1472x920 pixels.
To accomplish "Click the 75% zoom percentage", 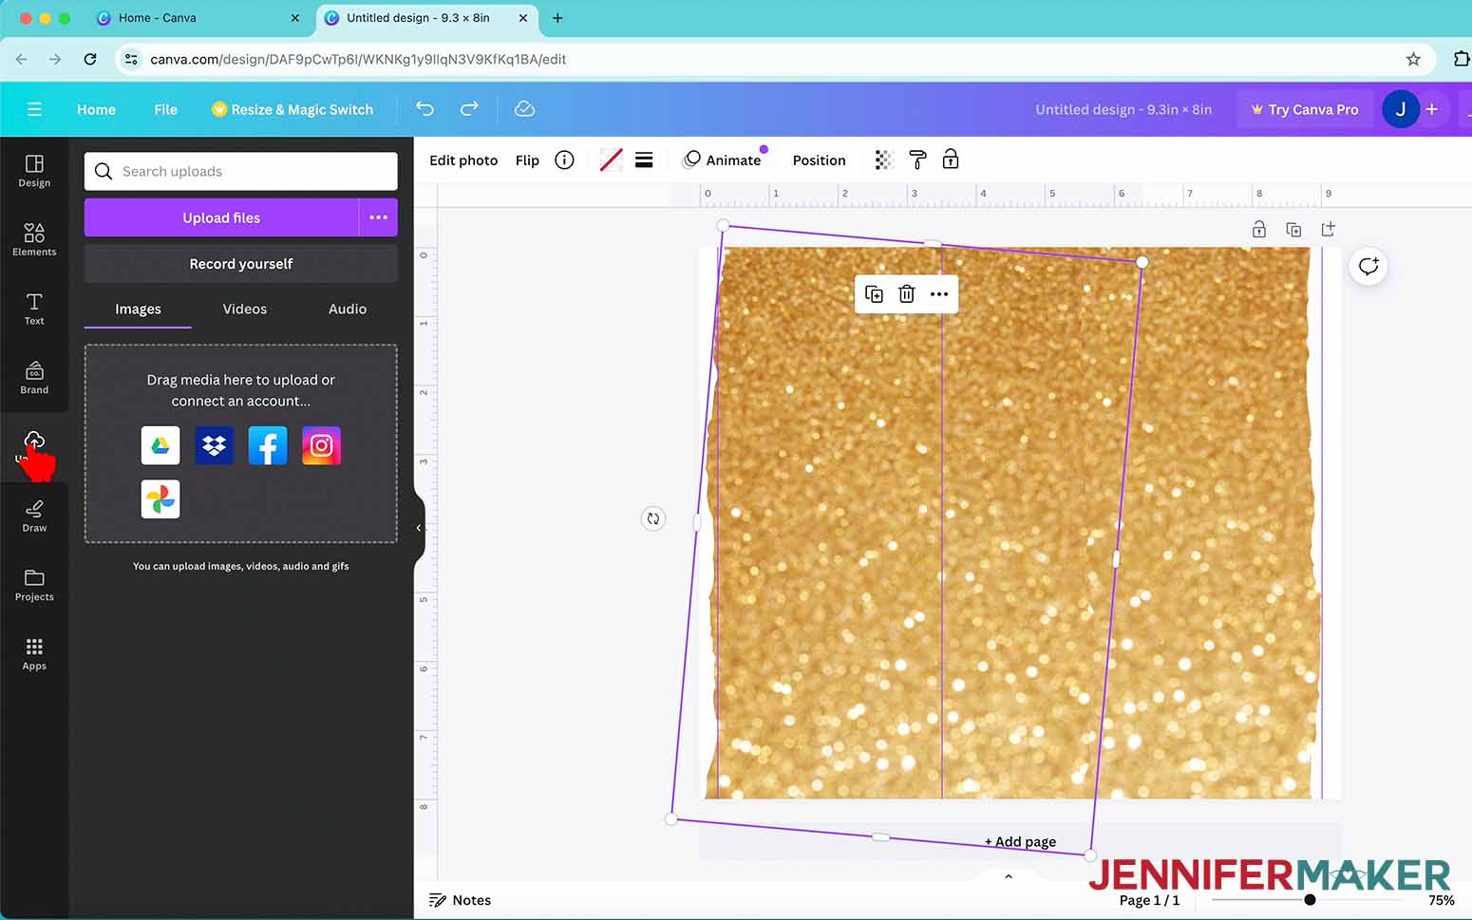I will pyautogui.click(x=1441, y=900).
